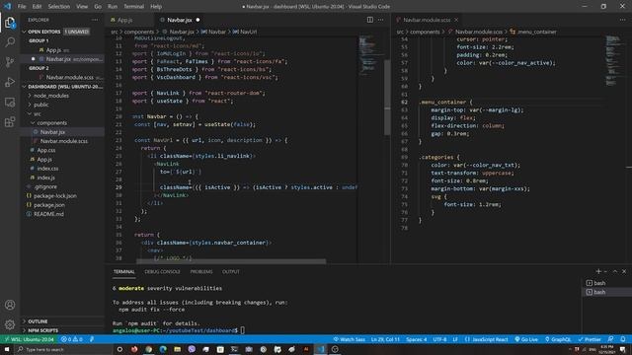Switch to the App.js editor tab
Screen dimensions: 632x355
[x=129, y=20]
